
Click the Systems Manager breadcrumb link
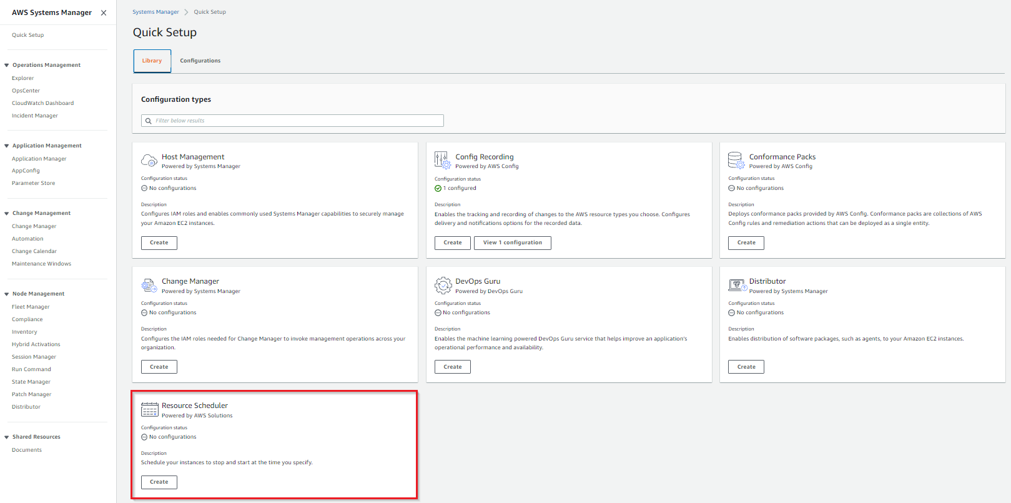155,12
